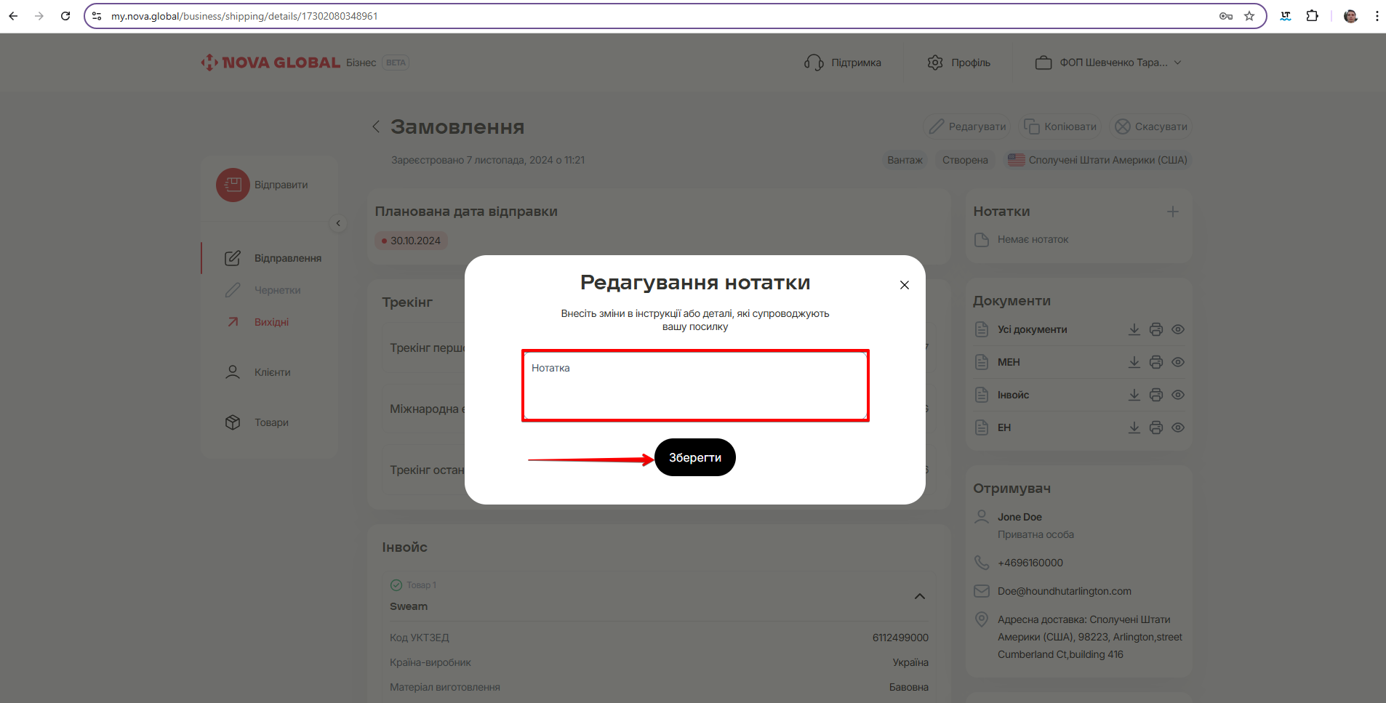Open Чернетки in the sidebar
The height and width of the screenshot is (703, 1386).
pyautogui.click(x=277, y=290)
